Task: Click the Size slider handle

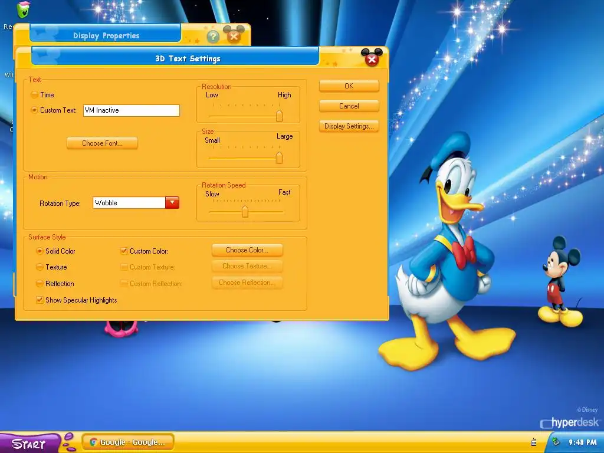Action: 279,157
